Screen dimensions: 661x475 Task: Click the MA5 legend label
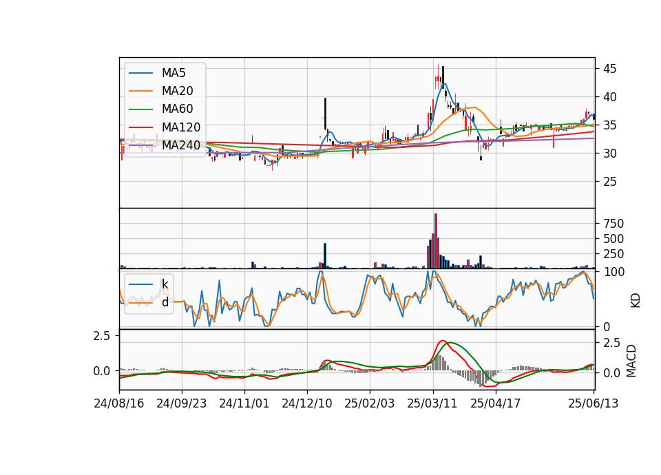[x=174, y=73]
